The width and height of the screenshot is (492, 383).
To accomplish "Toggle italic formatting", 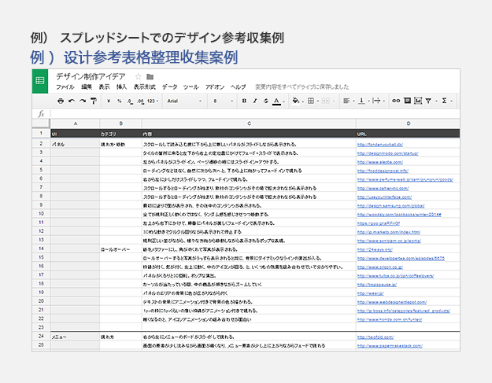I will click(x=255, y=101).
